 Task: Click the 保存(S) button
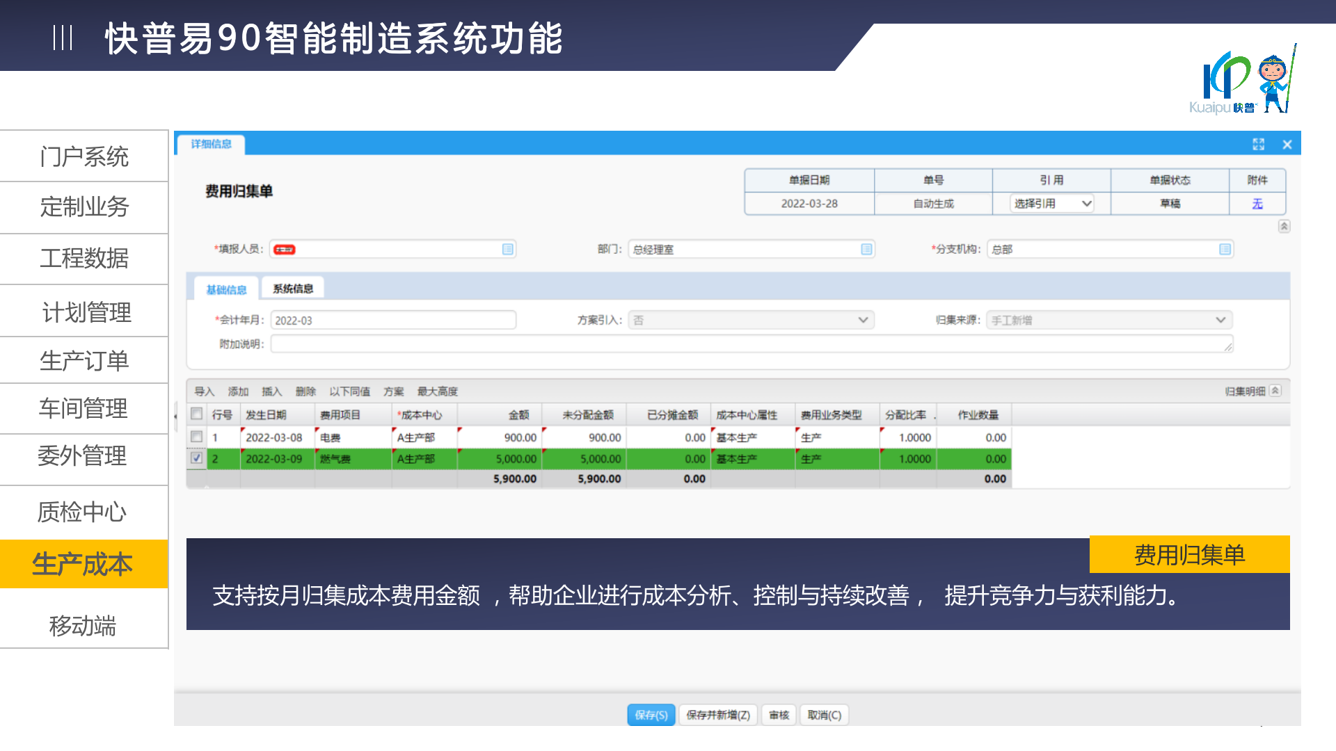(x=651, y=715)
